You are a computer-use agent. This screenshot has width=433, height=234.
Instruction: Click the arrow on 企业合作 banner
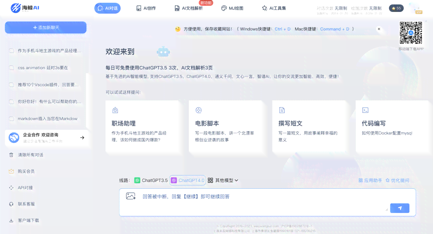coord(82,138)
